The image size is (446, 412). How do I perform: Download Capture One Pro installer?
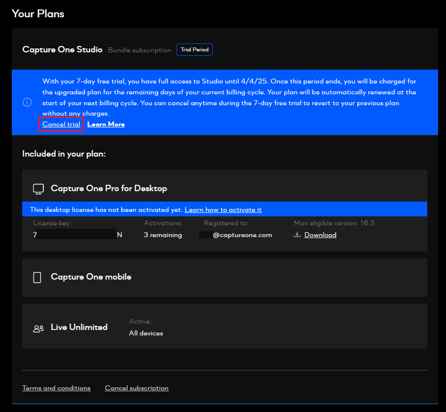pyautogui.click(x=320, y=235)
